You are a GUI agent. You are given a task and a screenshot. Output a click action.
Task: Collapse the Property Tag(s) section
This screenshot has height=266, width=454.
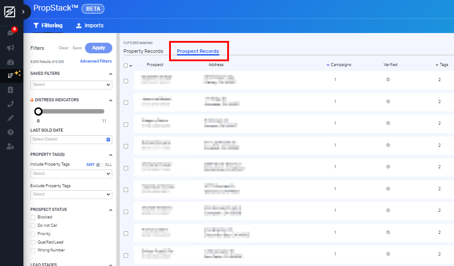click(x=111, y=155)
